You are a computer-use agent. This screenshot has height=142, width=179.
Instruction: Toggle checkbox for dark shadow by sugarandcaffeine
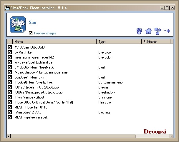point(10,72)
